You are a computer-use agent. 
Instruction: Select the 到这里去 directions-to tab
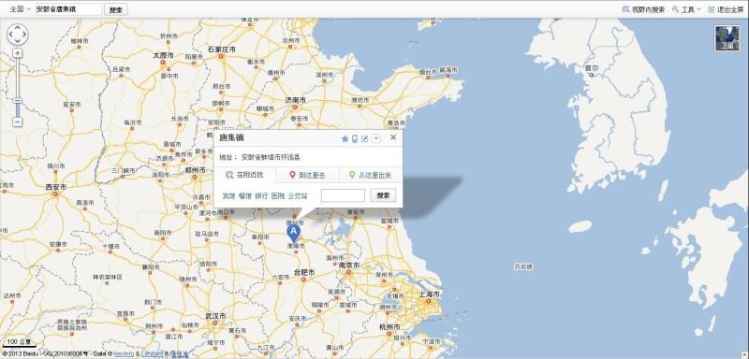[308, 175]
